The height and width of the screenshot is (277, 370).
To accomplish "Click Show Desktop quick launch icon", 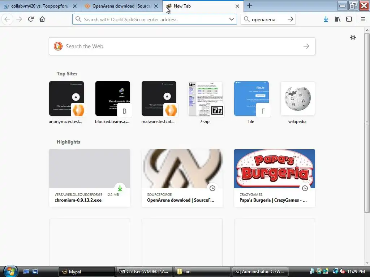I will 26,272.
